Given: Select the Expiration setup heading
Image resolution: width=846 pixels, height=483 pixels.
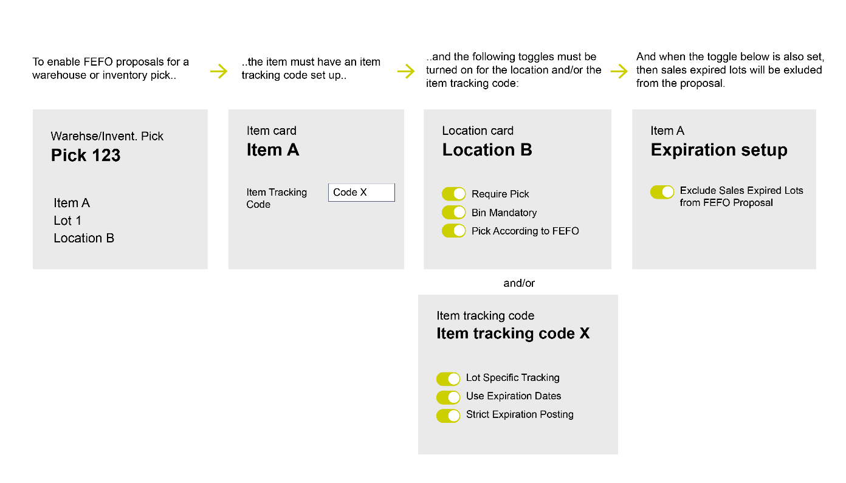Looking at the screenshot, I should (719, 150).
